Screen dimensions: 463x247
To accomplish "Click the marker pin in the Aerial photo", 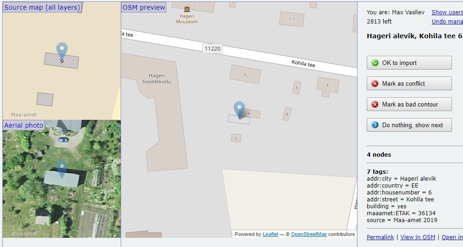I will (62, 169).
